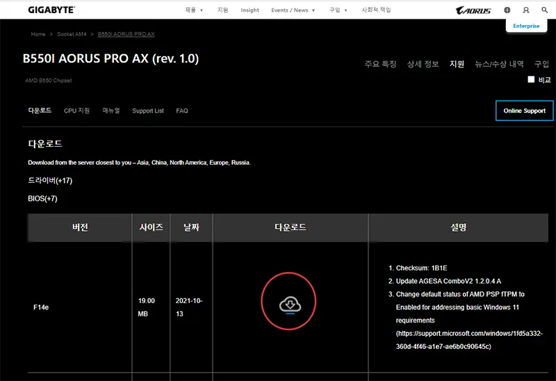Open the 사회적 책임 menu item
556x381 pixels.
tap(376, 10)
